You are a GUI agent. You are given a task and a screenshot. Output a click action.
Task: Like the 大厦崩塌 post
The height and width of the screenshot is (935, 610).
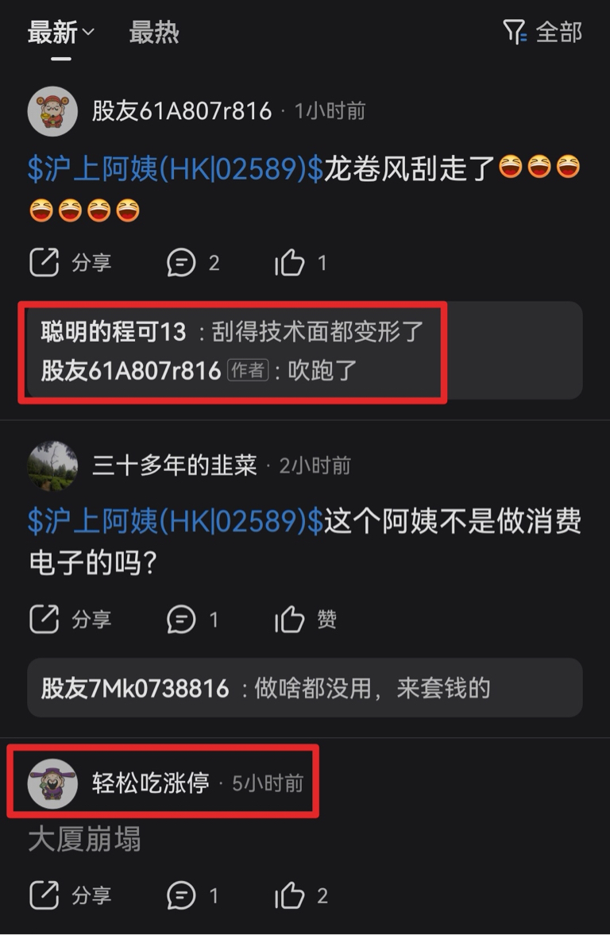click(300, 894)
